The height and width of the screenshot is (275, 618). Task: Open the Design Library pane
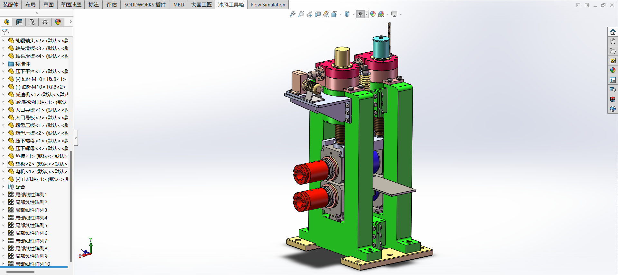(613, 41)
